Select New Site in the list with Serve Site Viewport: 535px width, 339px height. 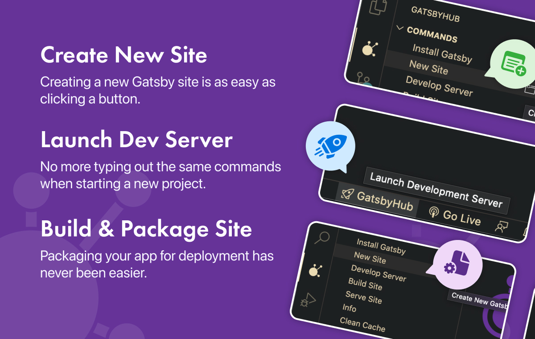[x=370, y=258]
